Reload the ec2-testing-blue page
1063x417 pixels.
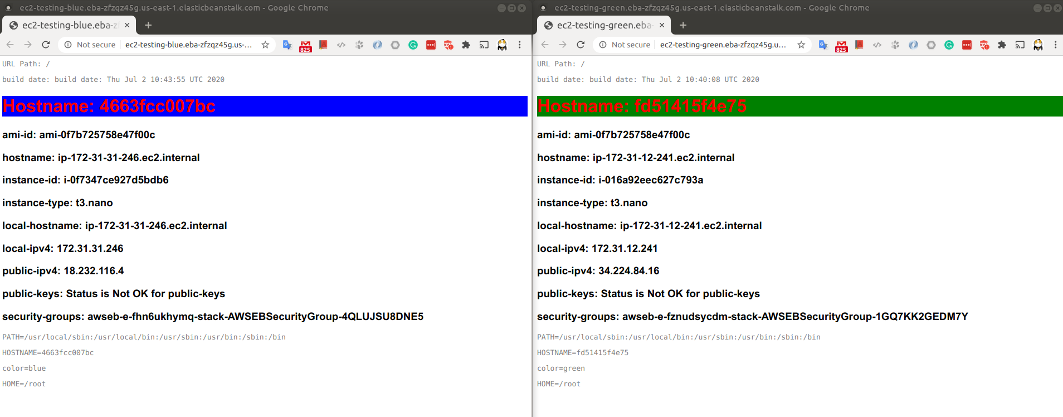click(46, 45)
